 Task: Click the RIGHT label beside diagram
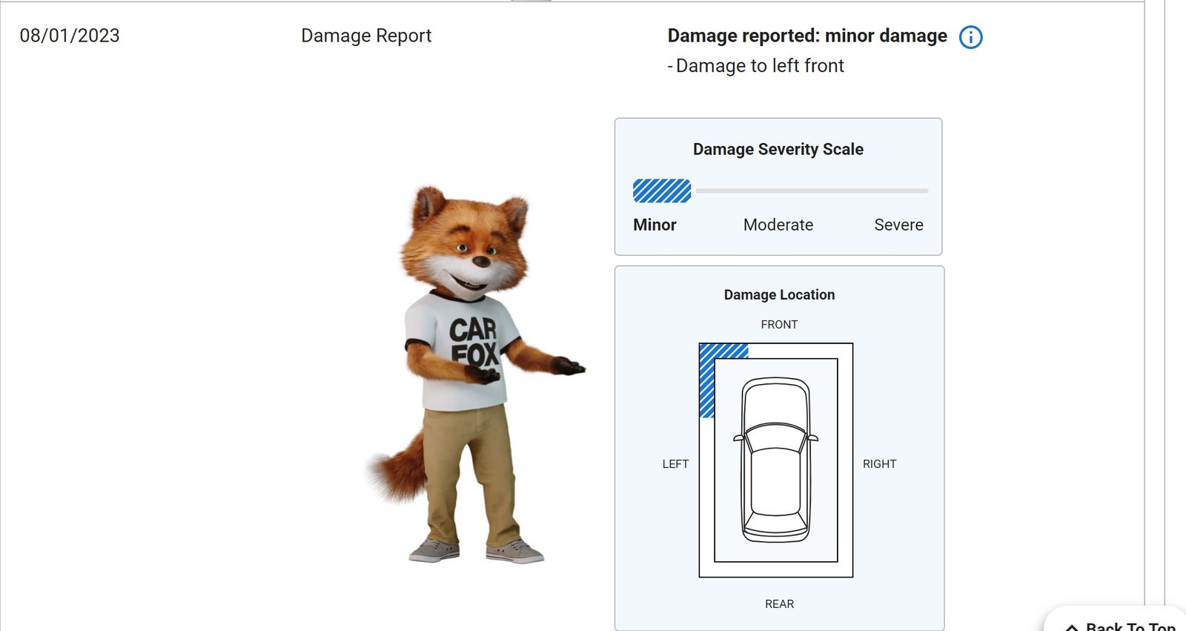click(879, 464)
